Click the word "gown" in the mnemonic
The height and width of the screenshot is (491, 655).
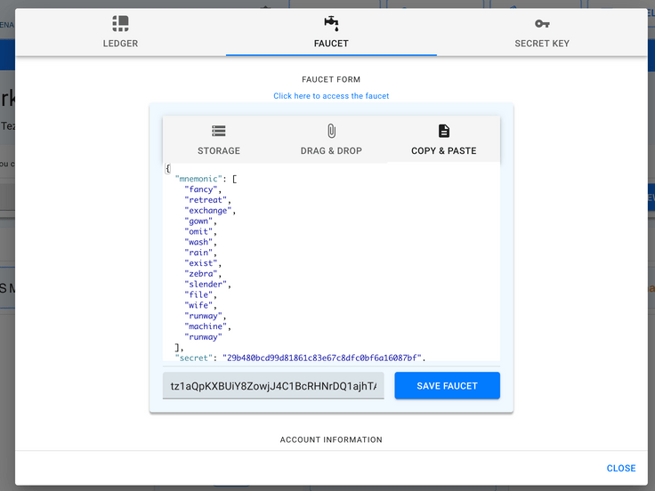click(x=198, y=221)
